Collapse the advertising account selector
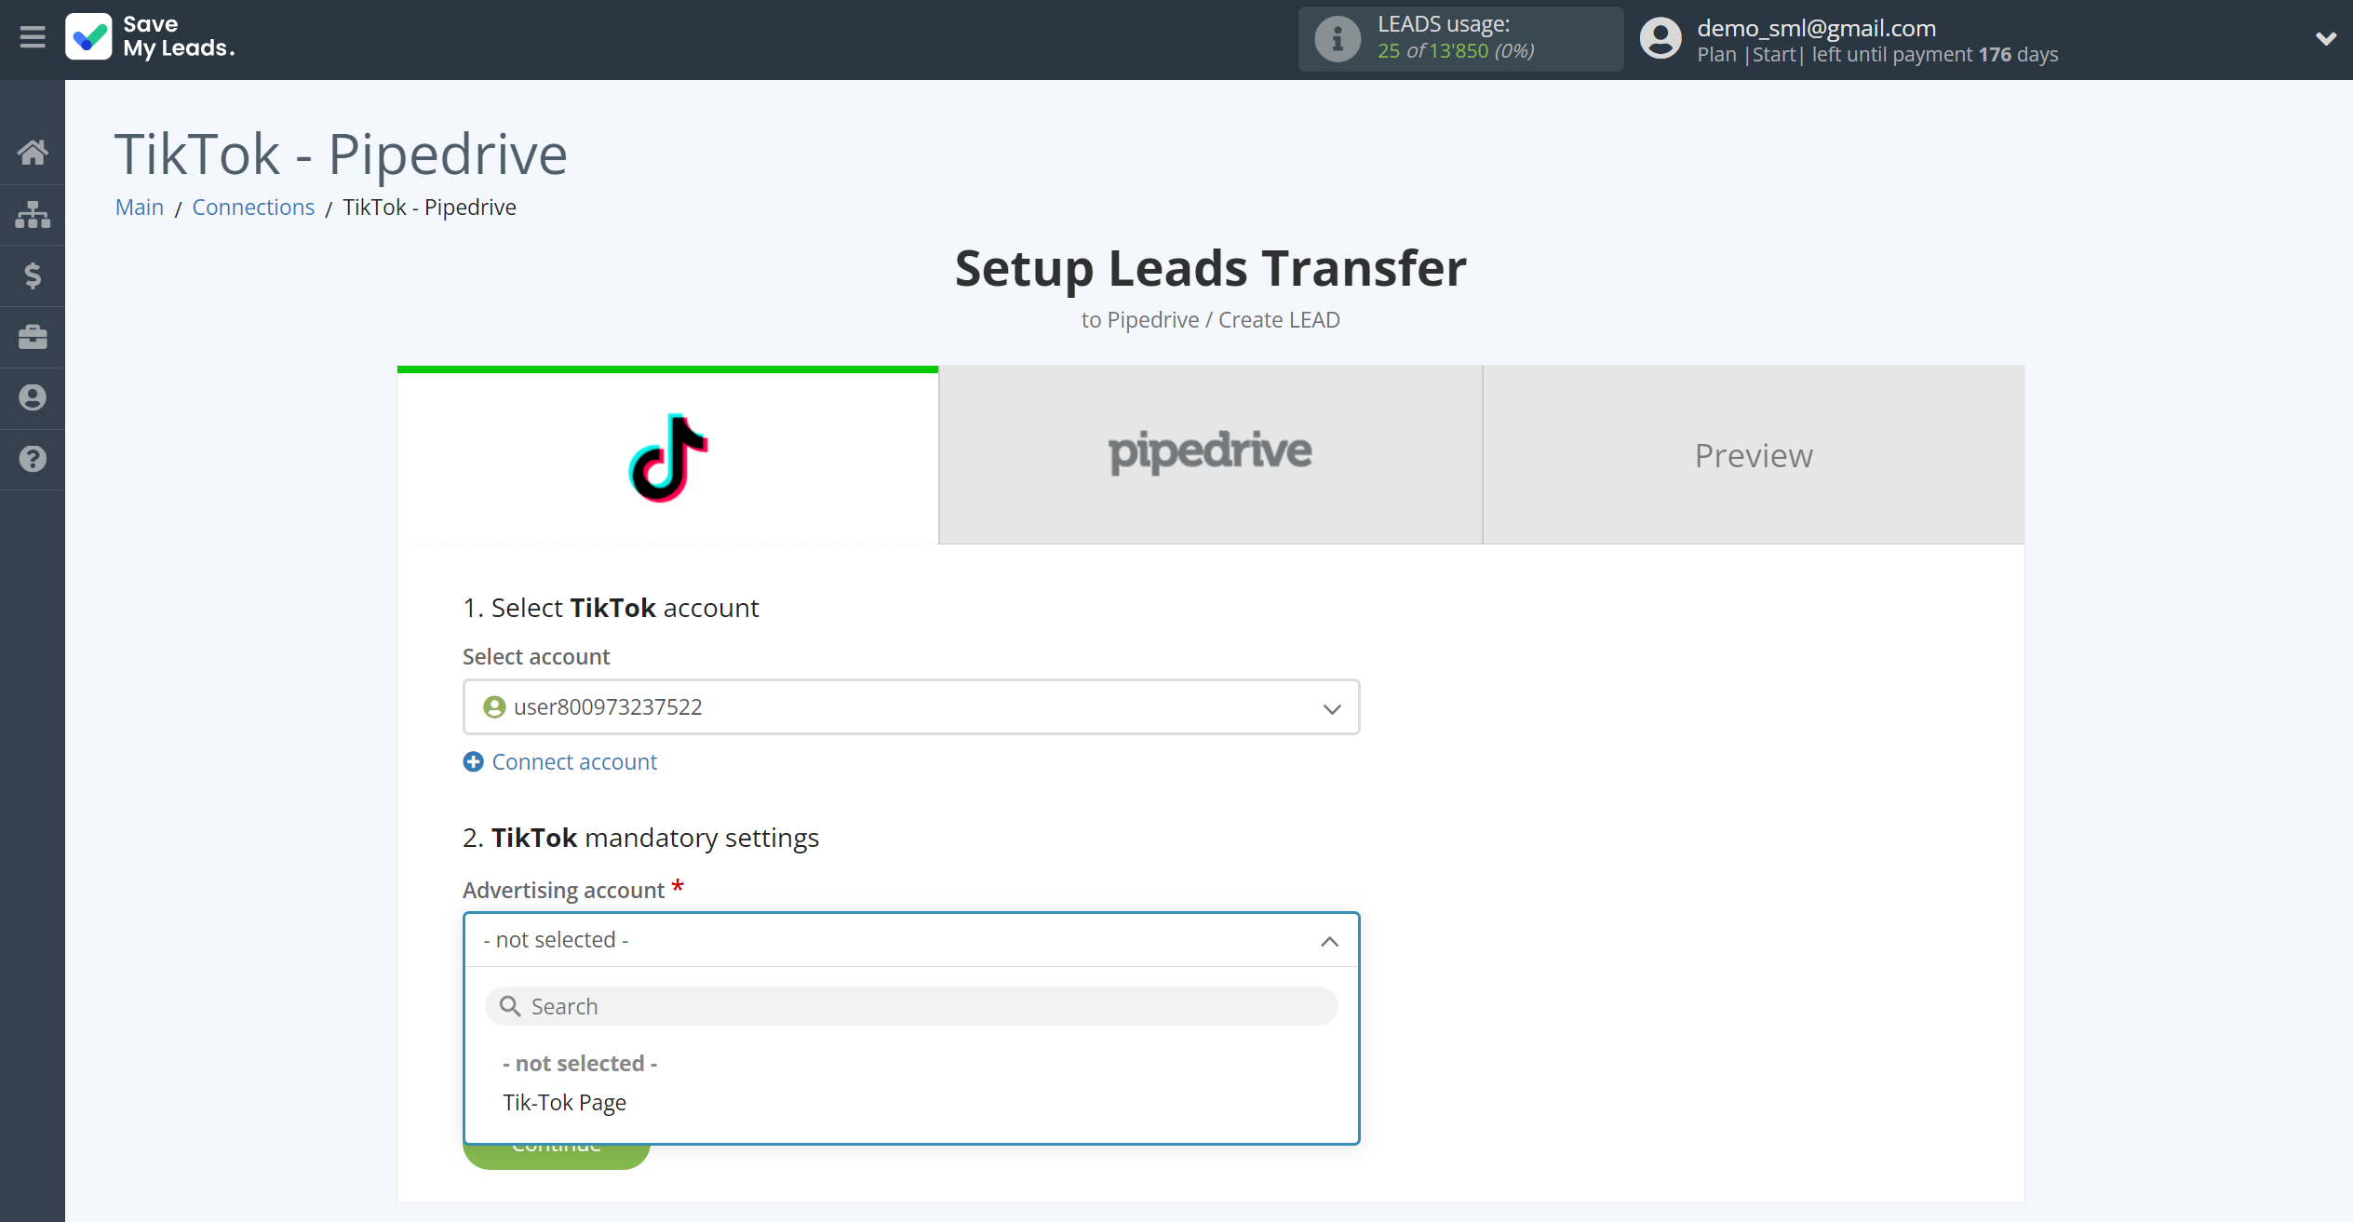The image size is (2353, 1222). (x=1329, y=942)
